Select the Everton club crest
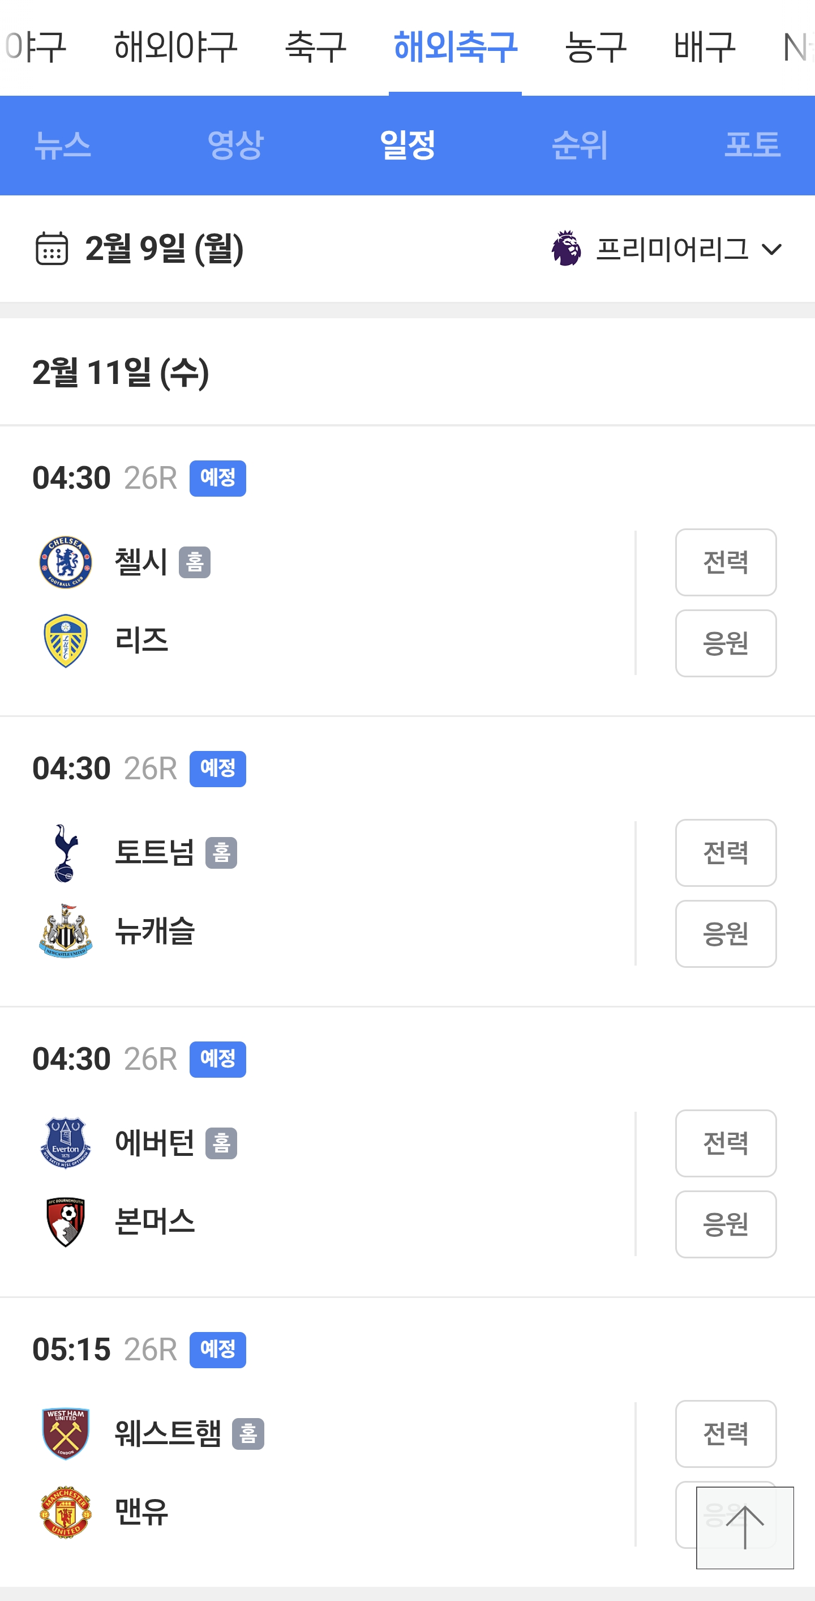Viewport: 815px width, 1601px height. click(x=66, y=1142)
